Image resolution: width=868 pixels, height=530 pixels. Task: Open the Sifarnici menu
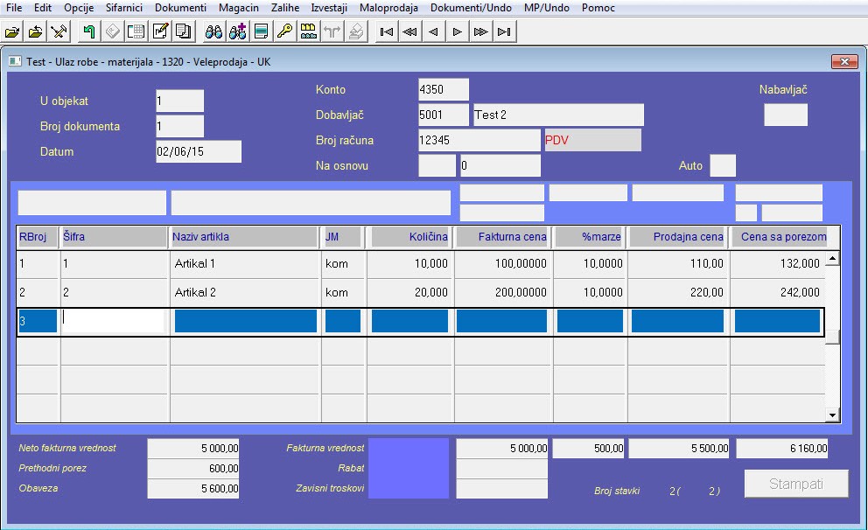(124, 8)
